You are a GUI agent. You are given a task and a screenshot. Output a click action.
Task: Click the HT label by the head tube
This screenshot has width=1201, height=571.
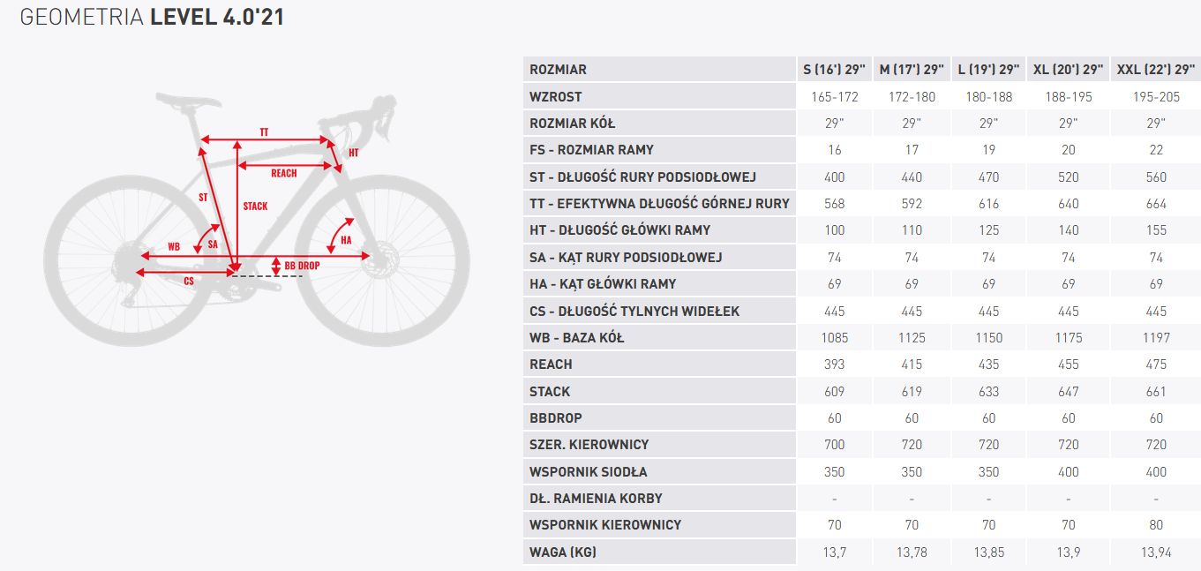353,153
